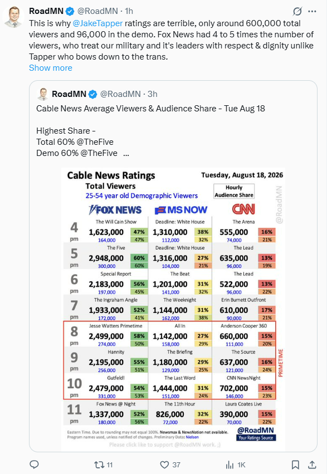Like the post with heart icon
This screenshot has width=327, height=474.
(x=164, y=465)
